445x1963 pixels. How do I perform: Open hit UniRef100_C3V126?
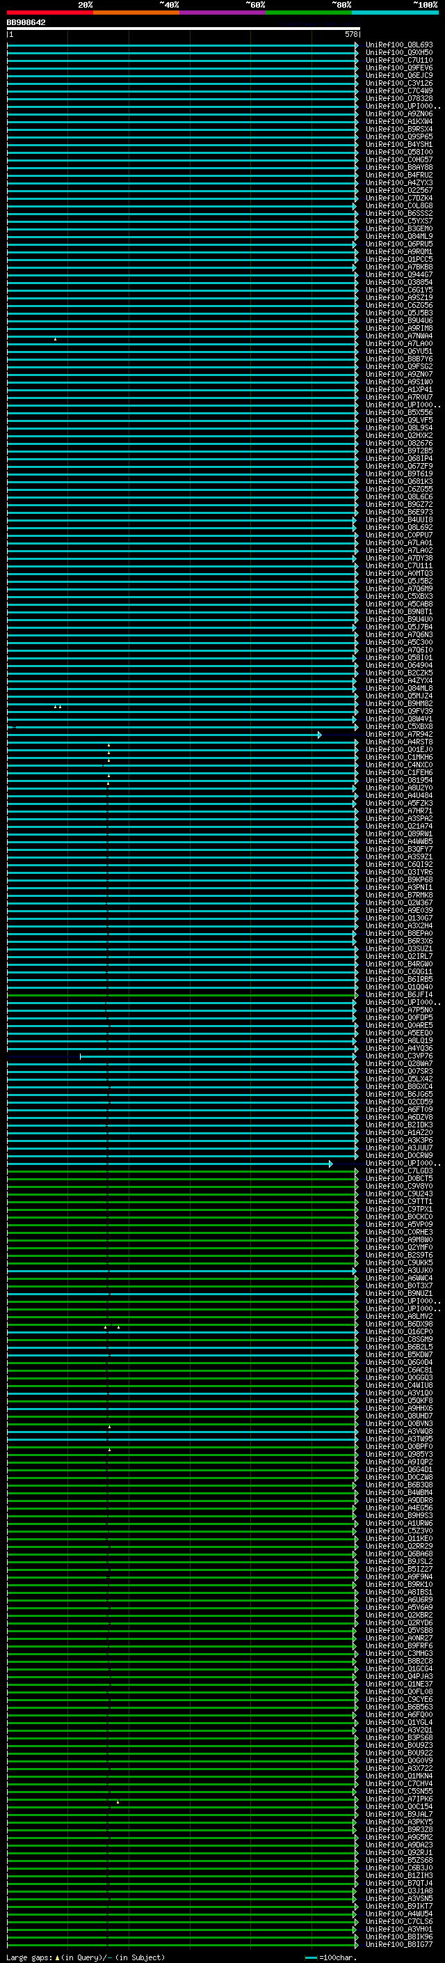(399, 83)
